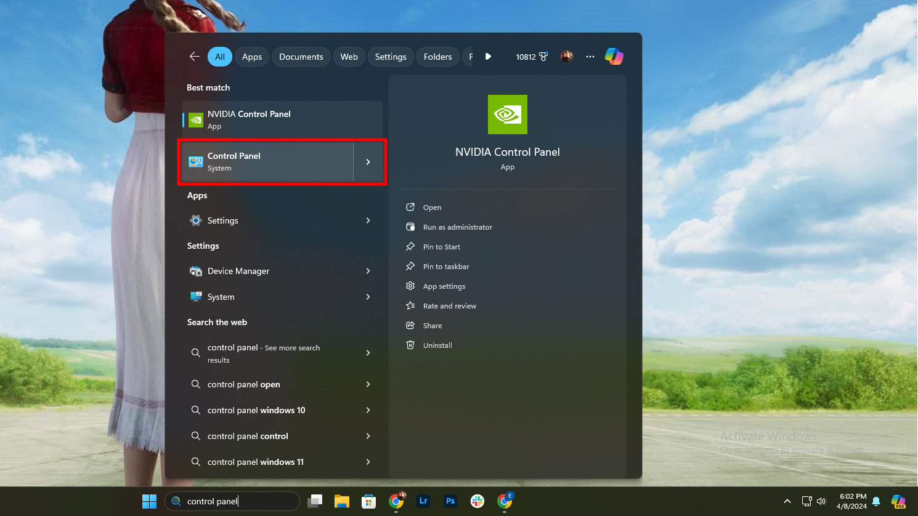Select Run as administrator option
Viewport: 918px width, 516px height.
click(457, 227)
